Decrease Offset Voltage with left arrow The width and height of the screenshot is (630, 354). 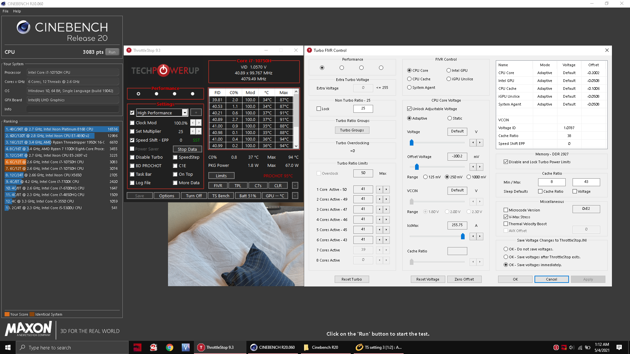click(x=473, y=167)
